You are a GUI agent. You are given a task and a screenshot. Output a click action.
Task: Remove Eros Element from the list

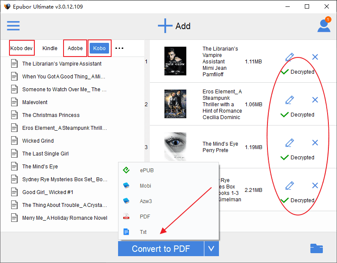pos(315,100)
